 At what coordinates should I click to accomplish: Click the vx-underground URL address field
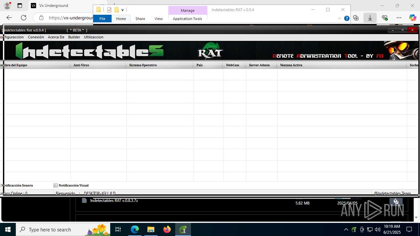[x=71, y=18]
